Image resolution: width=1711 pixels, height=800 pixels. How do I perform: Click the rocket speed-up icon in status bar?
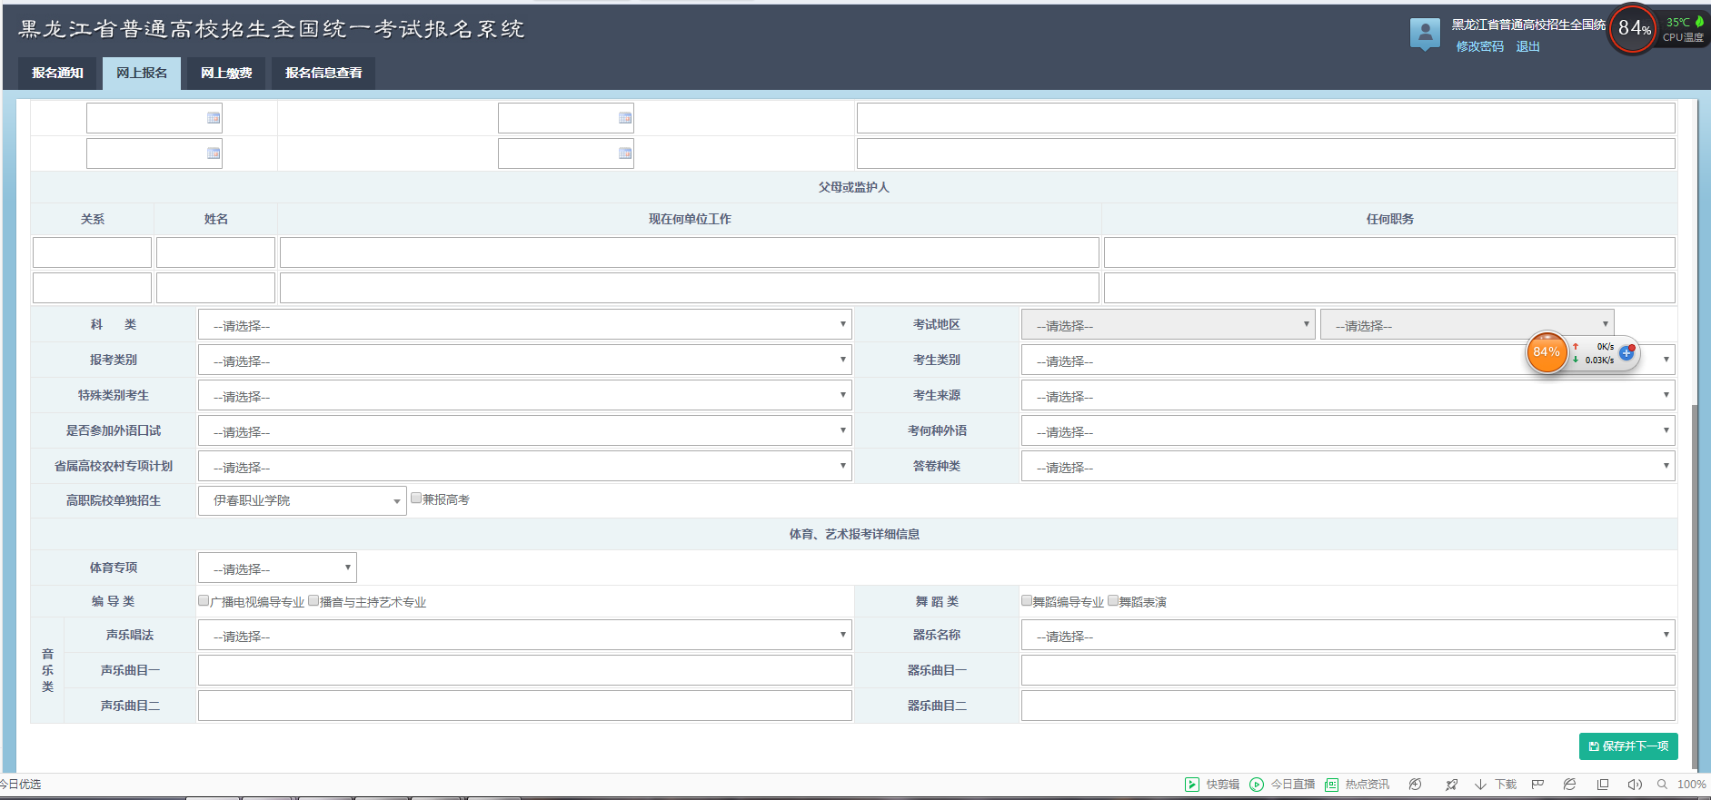(x=1451, y=785)
